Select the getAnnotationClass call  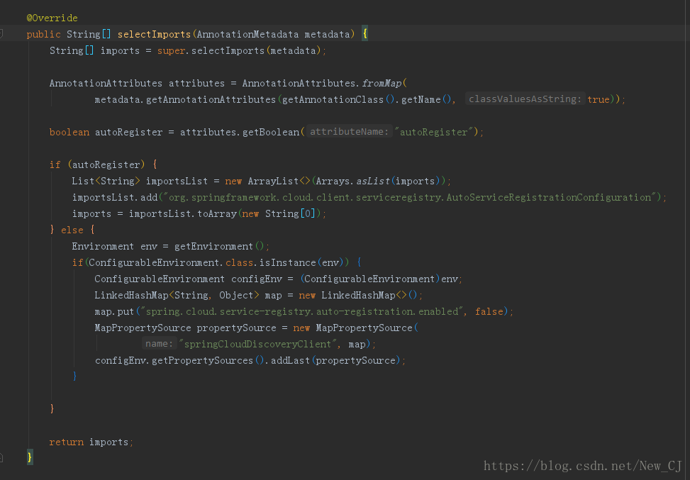pyautogui.click(x=333, y=99)
